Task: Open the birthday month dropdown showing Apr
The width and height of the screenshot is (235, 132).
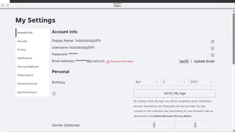Action: point(147,82)
